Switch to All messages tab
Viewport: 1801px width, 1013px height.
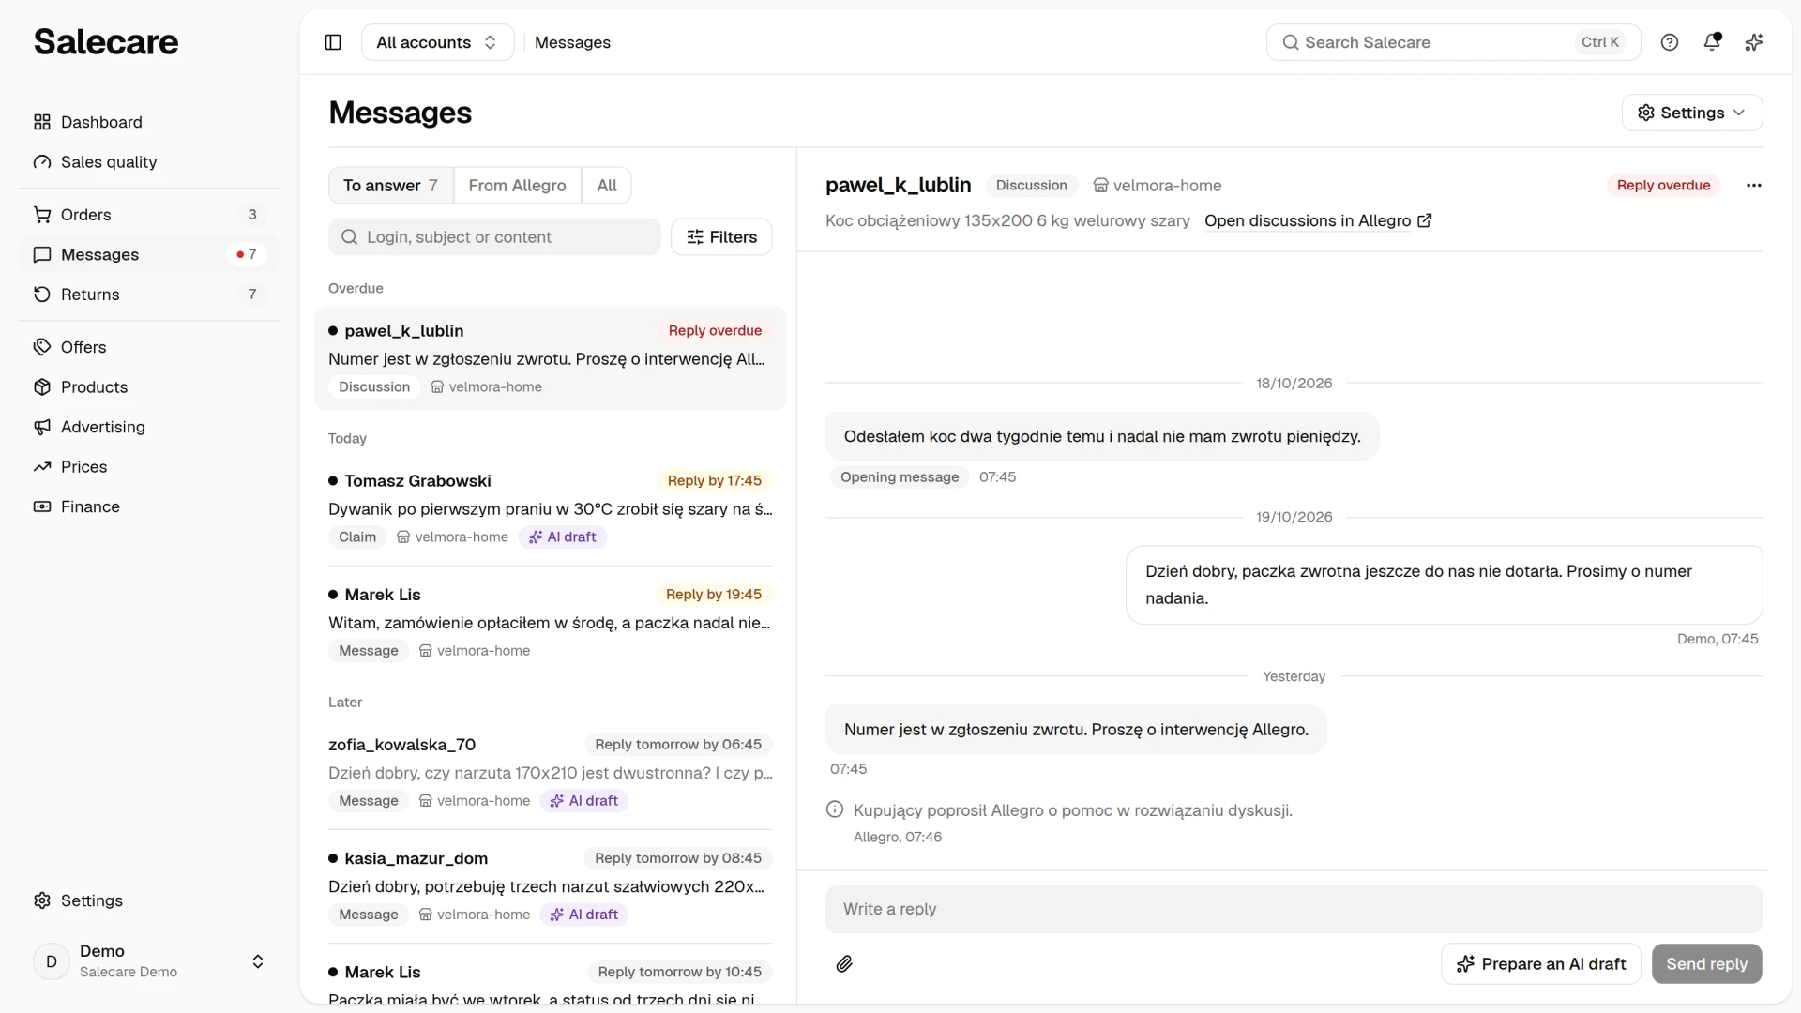click(x=607, y=186)
